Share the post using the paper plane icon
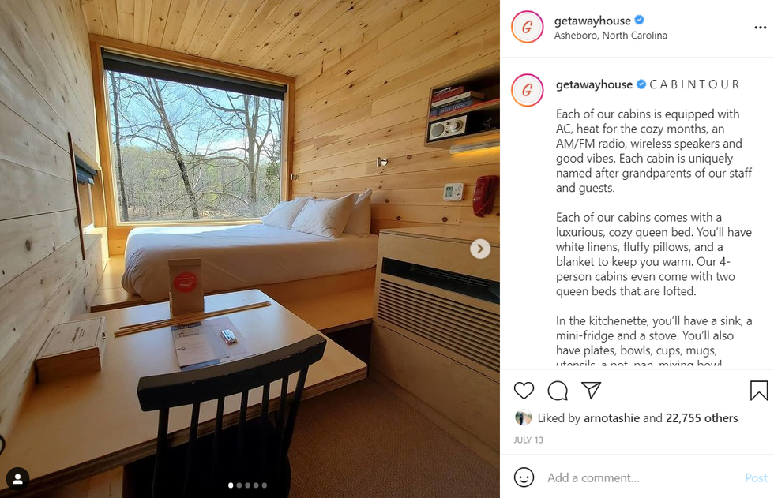Image resolution: width=774 pixels, height=498 pixels. point(591,390)
